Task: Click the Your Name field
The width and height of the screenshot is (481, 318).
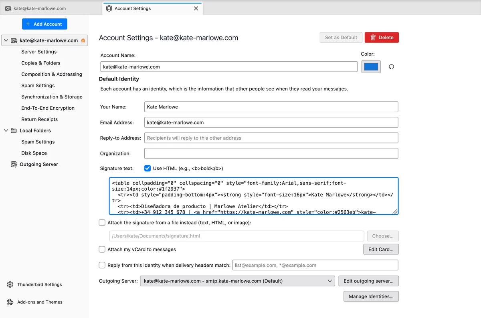Action: tap(271, 107)
